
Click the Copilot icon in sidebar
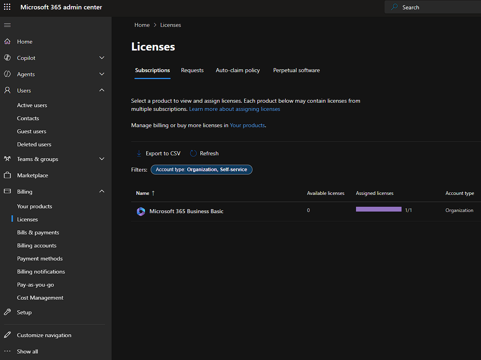pos(7,58)
